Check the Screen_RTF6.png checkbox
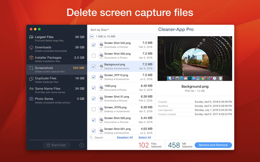Image resolution: width=260 pixels, height=162 pixels. point(94,109)
